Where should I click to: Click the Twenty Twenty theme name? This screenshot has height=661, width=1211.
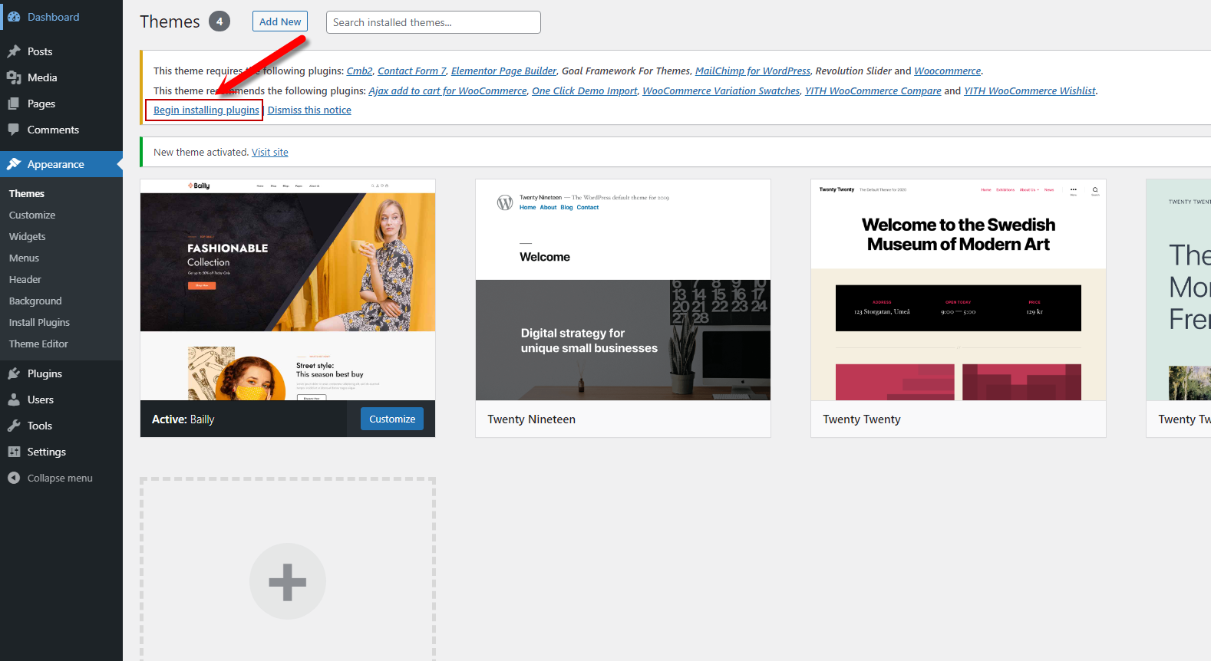862,419
